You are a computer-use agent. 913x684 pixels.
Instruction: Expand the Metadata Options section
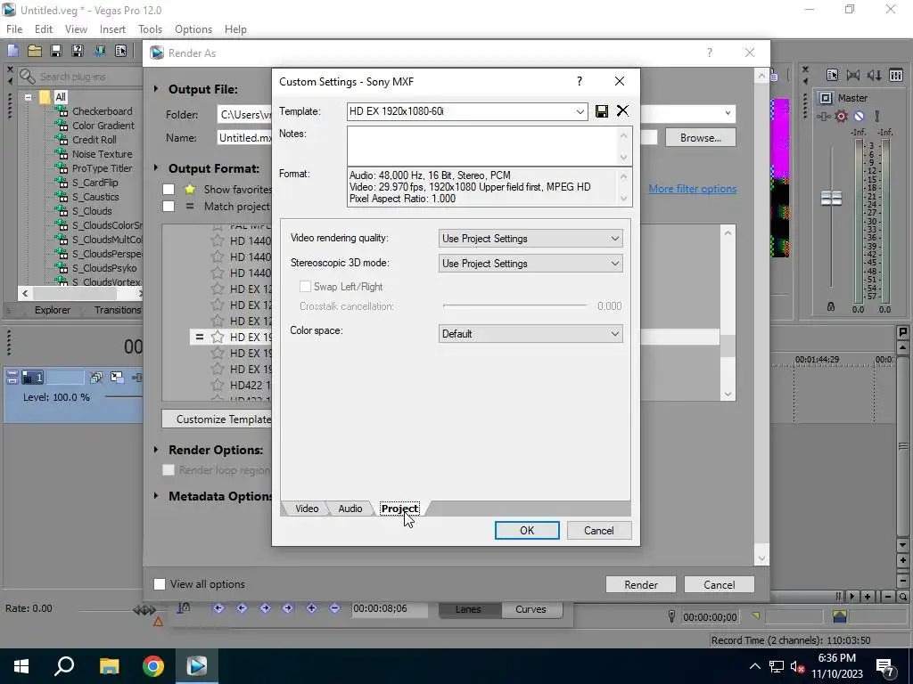click(155, 496)
